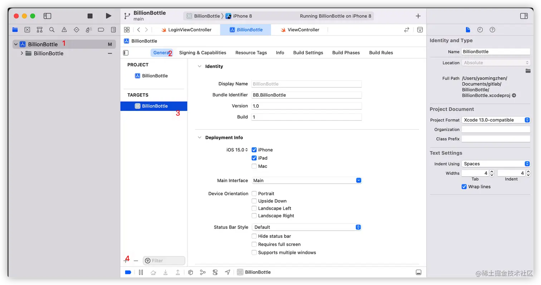Click the Step into button
Image resolution: width=541 pixels, height=285 pixels.
click(165, 272)
